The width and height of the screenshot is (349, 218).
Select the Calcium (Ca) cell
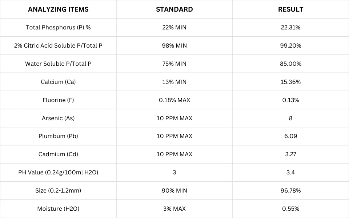pyautogui.click(x=58, y=82)
